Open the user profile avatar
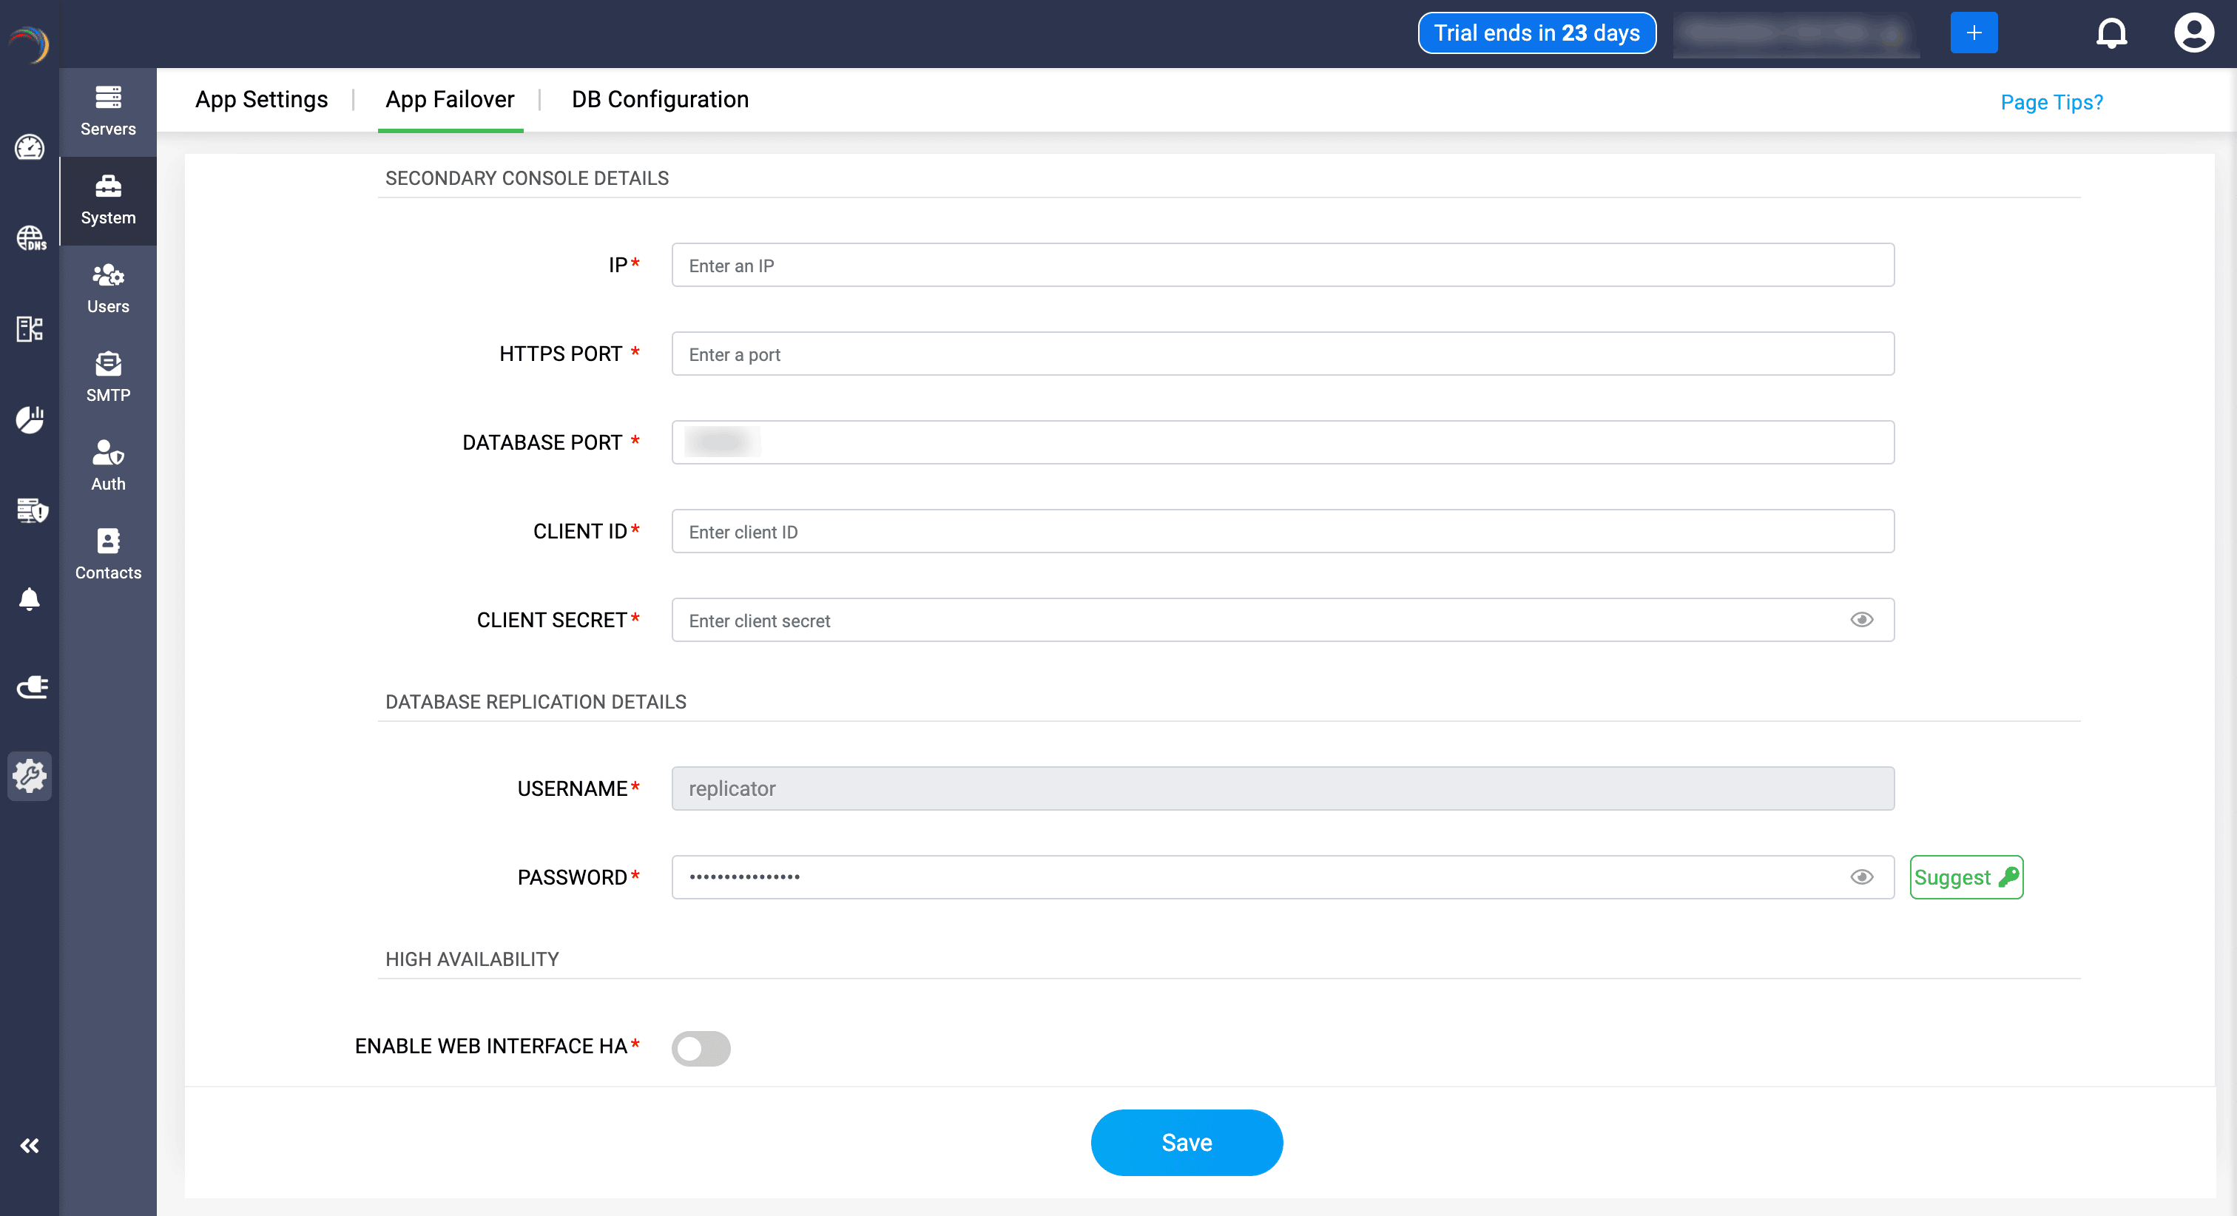 click(x=2193, y=33)
